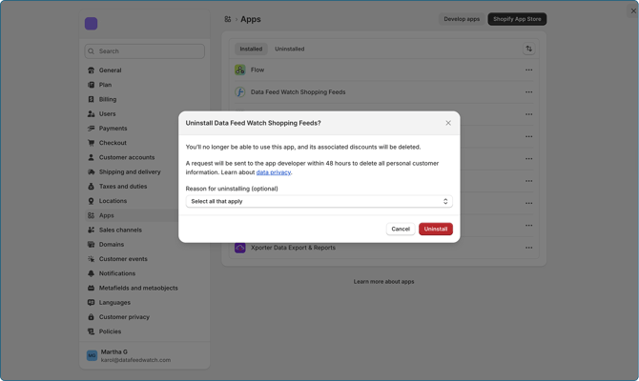
Task: Open Shipping and delivery settings
Action: pos(132,171)
